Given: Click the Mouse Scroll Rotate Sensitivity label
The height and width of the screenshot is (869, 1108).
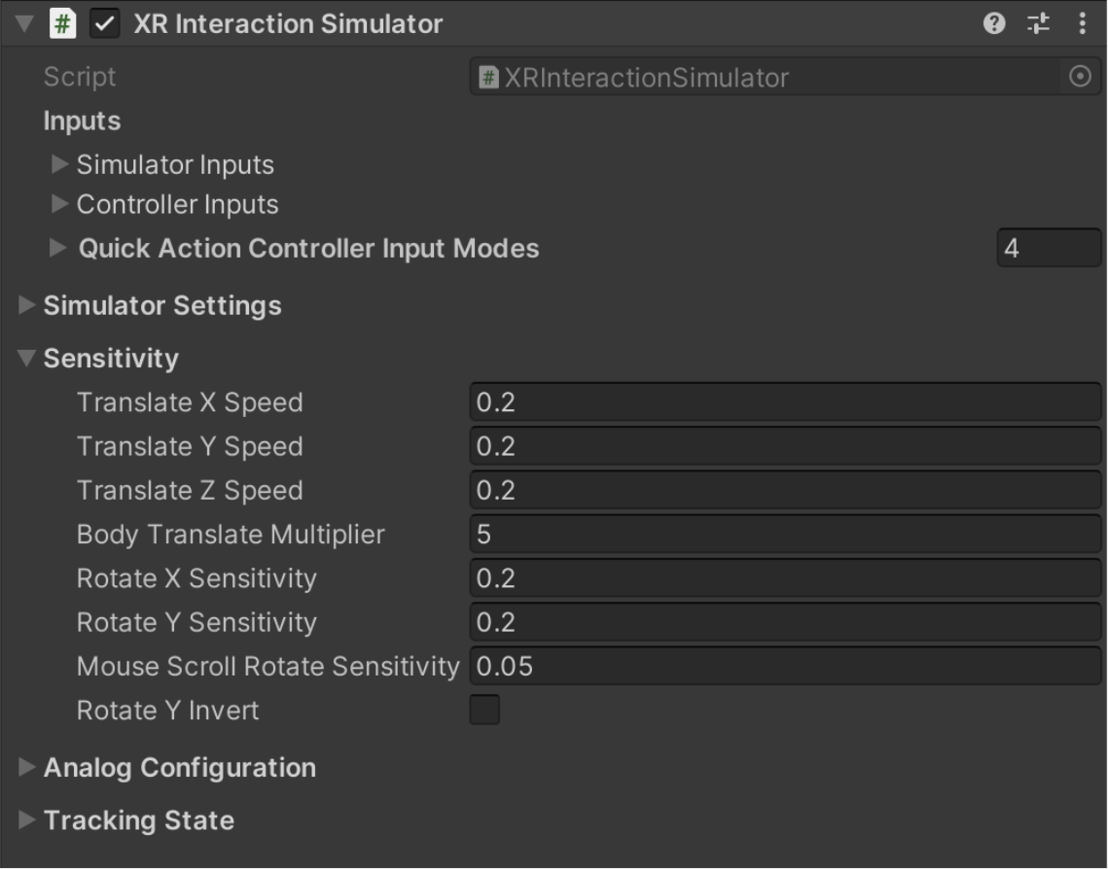Looking at the screenshot, I should coord(268,667).
